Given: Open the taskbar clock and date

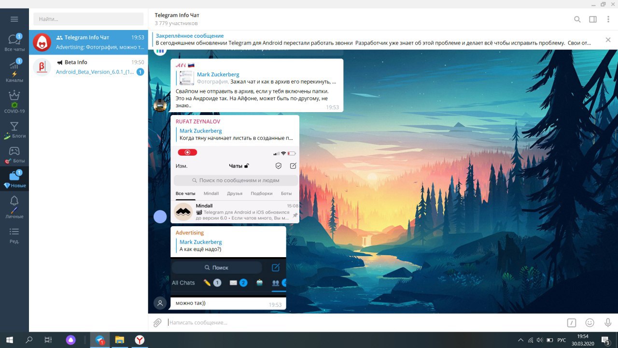Looking at the screenshot, I should [x=583, y=340].
